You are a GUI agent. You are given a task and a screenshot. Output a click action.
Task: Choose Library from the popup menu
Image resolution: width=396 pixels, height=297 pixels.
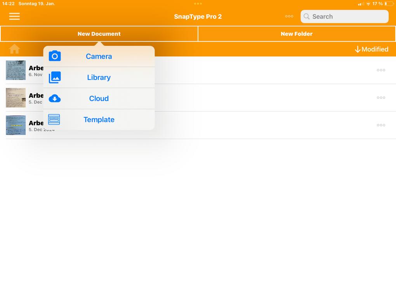[99, 78]
